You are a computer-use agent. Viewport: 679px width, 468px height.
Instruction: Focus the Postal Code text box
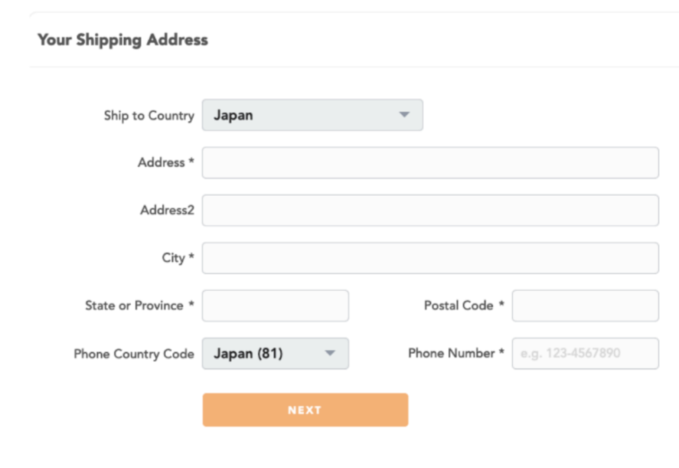click(585, 306)
